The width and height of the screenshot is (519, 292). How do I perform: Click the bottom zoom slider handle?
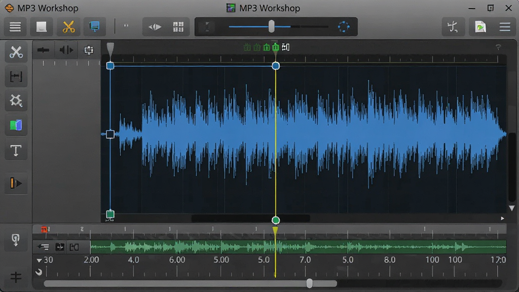pyautogui.click(x=310, y=283)
